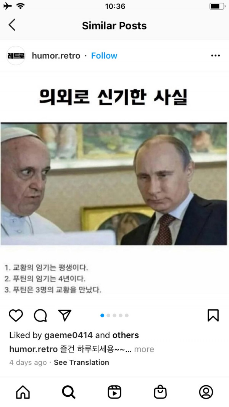Jump to second carousel page dot
Image resolution: width=229 pixels, height=407 pixels.
[x=108, y=315]
